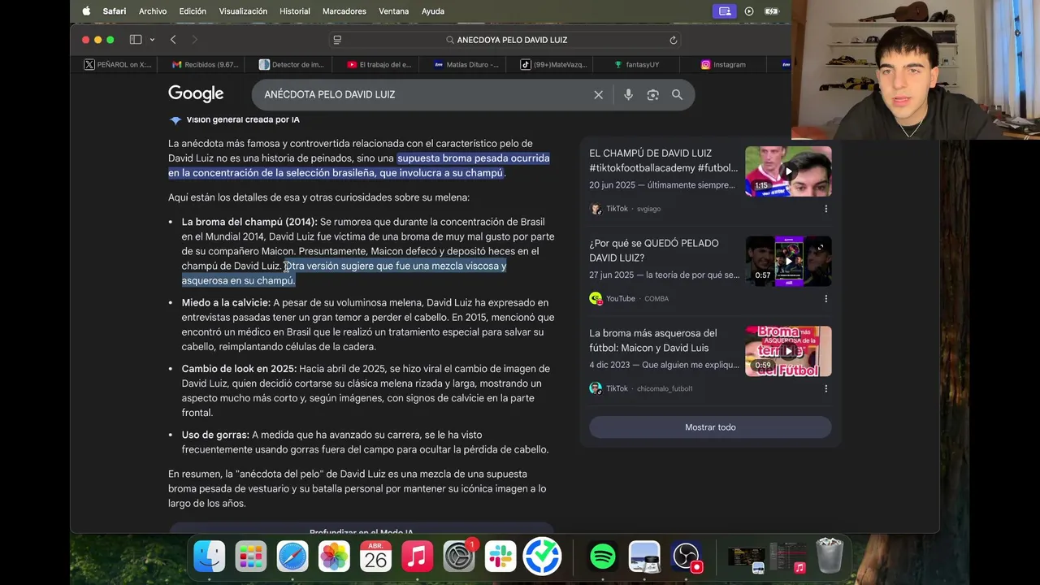Screen dimensions: 1040x585
Task: Start voice search with microphone icon
Action: tap(628, 95)
